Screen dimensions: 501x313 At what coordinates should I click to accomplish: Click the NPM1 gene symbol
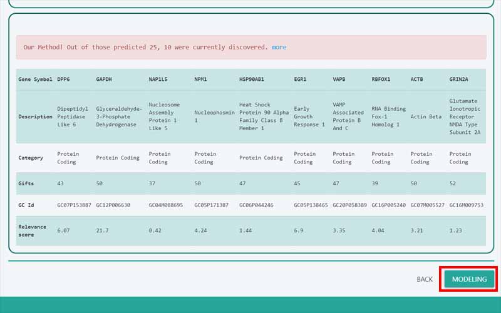coord(200,80)
